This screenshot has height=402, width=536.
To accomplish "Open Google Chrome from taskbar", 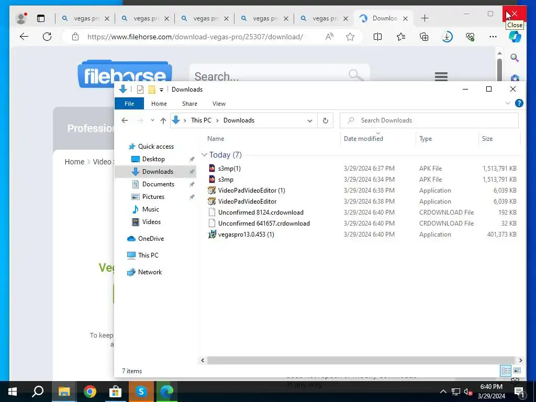I will [90, 392].
